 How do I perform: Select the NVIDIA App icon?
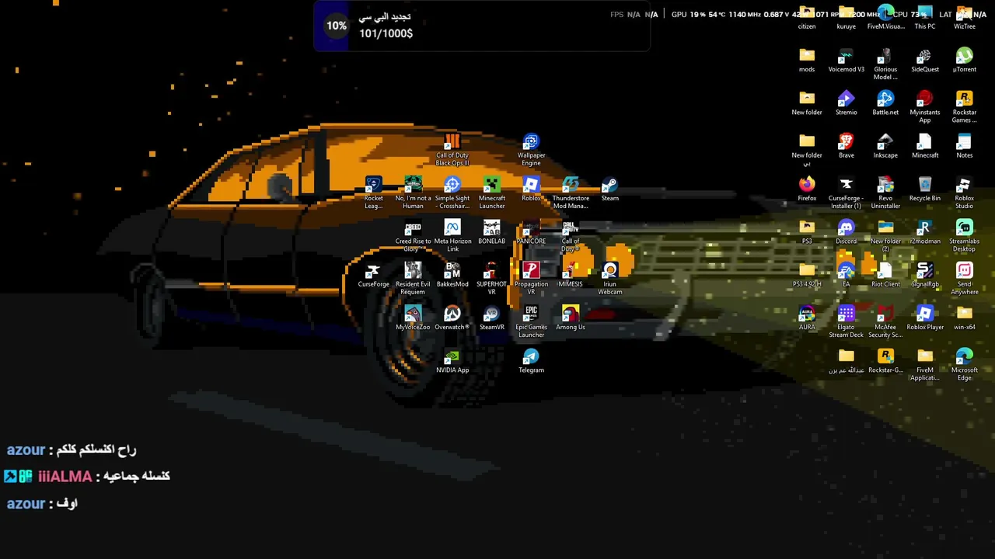(x=452, y=361)
